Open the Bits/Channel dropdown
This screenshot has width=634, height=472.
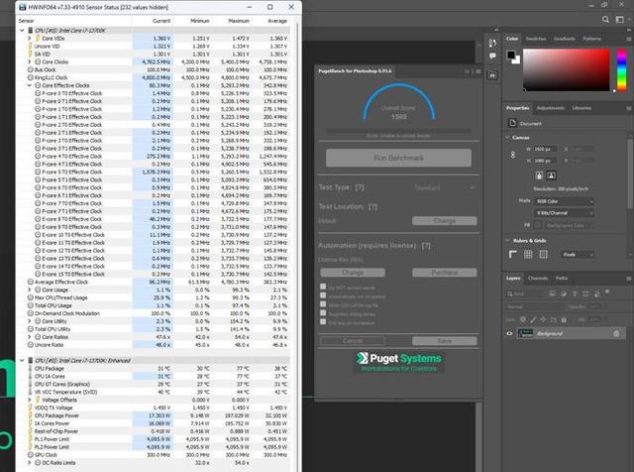pyautogui.click(x=564, y=212)
